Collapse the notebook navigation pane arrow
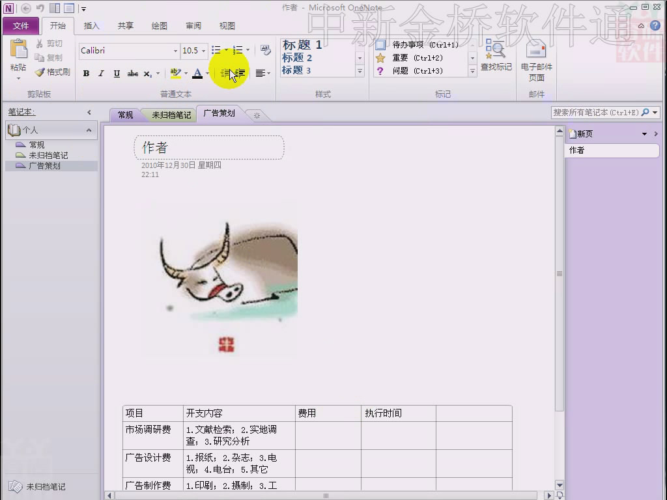Viewport: 667px width, 500px height. pyautogui.click(x=89, y=112)
